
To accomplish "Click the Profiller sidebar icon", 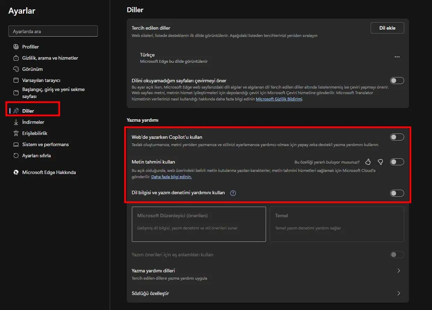I will (x=16, y=47).
